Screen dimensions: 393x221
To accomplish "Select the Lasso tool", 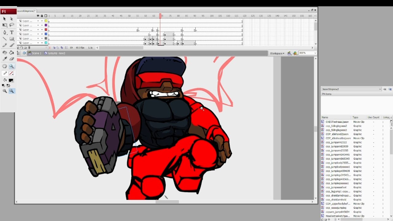I will [x=11, y=25].
